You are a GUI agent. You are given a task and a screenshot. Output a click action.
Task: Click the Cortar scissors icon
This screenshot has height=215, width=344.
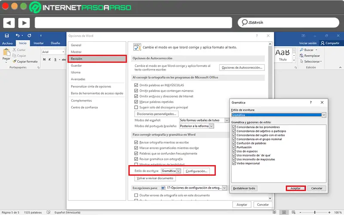tap(14, 50)
